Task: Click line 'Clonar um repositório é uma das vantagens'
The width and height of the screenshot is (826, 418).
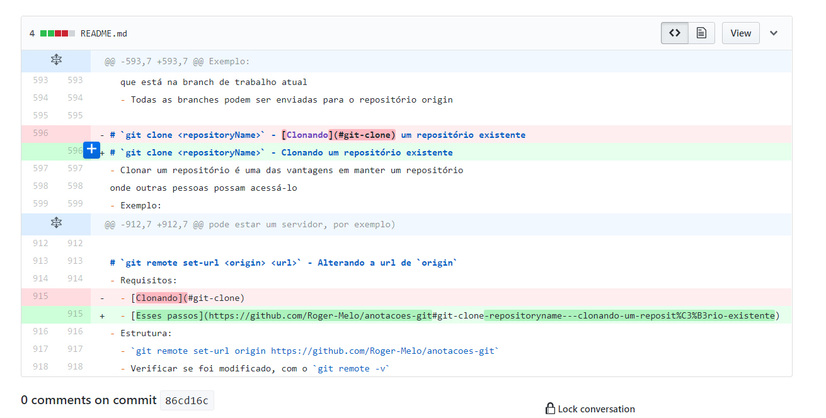Action: point(287,171)
